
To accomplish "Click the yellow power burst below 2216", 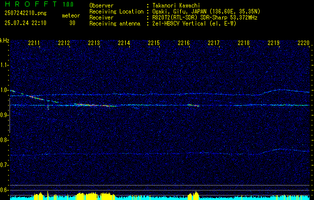I will [193, 196].
